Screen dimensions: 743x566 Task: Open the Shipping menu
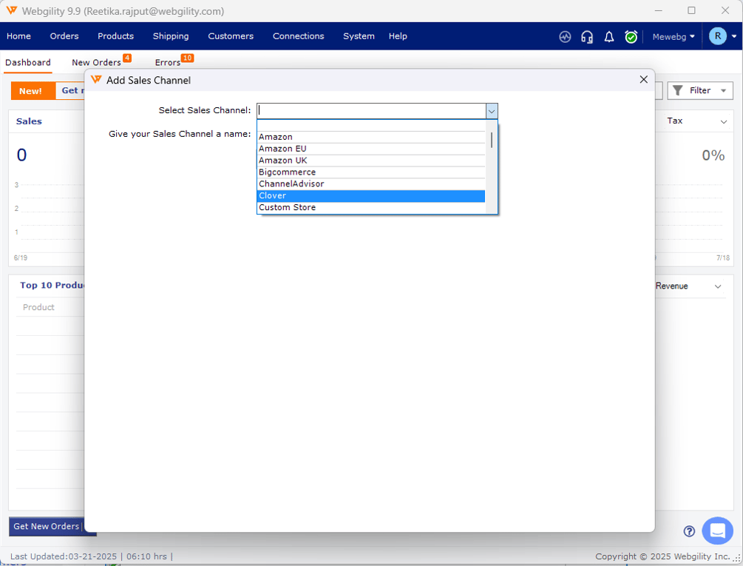[x=171, y=36]
